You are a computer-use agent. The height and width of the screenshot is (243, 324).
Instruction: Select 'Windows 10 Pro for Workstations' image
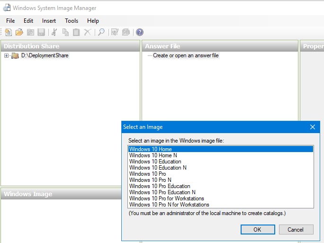221,198
